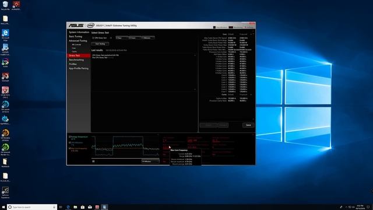Open Basic Tuning in the sidebar
This screenshot has width=373, height=210.
click(75, 36)
